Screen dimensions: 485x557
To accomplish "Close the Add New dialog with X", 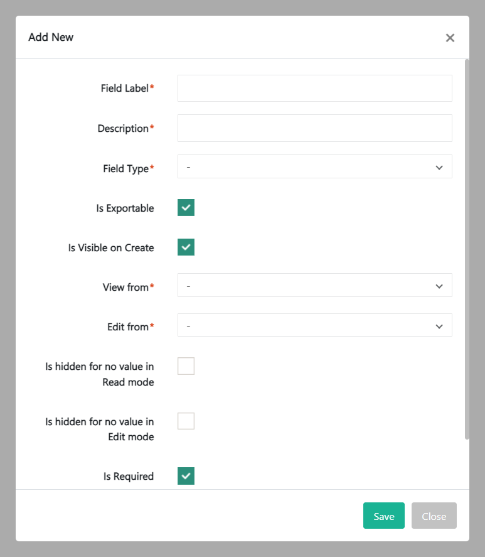I will tap(450, 38).
